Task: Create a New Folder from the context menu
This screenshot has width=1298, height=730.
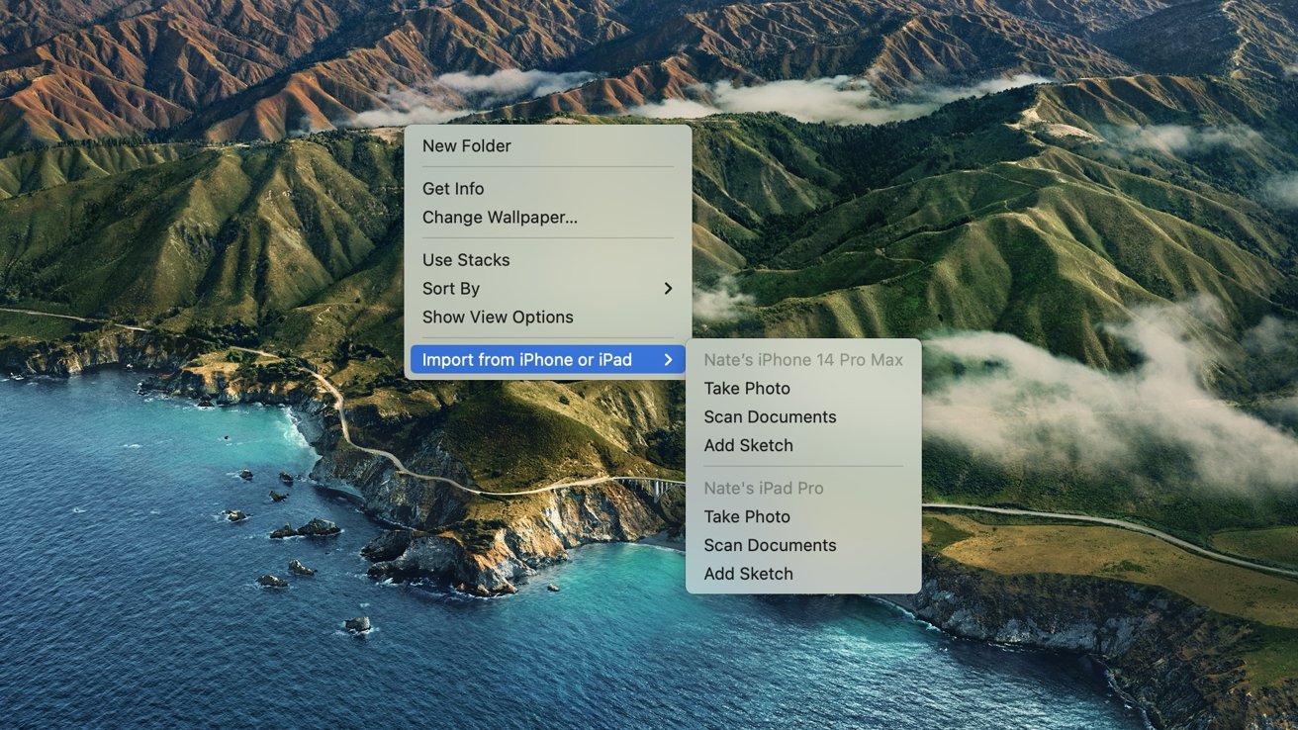Action: [x=467, y=145]
